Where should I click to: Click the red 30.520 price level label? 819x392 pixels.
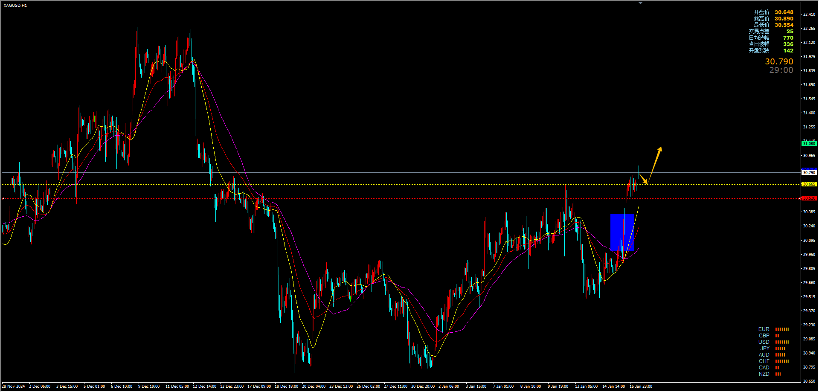click(x=809, y=198)
